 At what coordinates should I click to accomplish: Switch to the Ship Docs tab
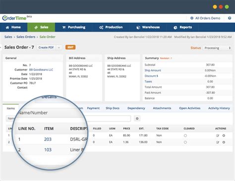click(113, 108)
